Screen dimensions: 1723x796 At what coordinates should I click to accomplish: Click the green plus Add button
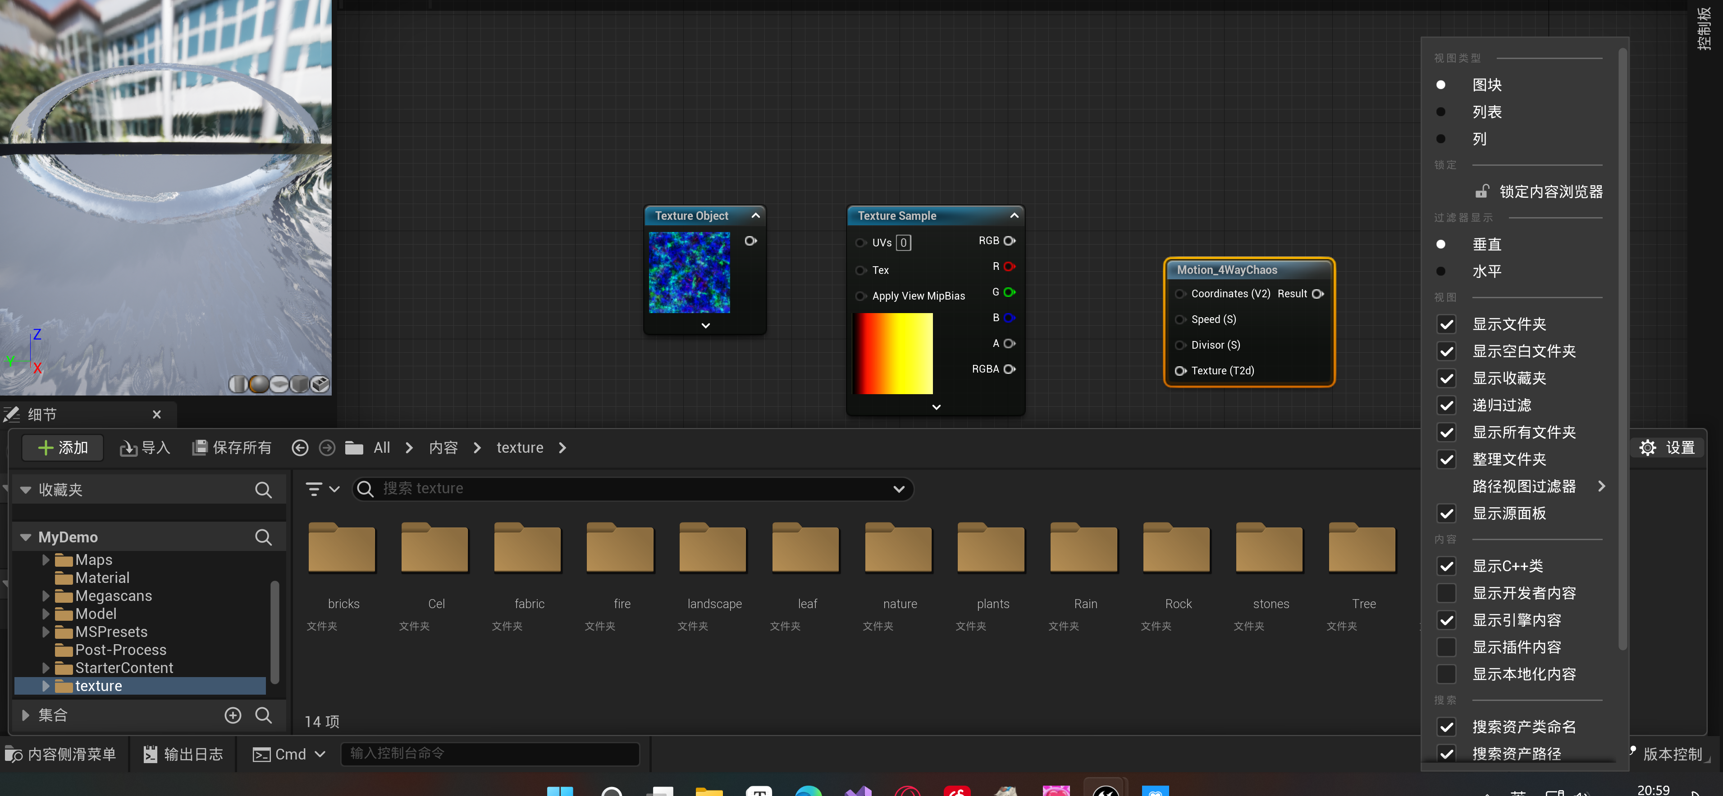(63, 448)
